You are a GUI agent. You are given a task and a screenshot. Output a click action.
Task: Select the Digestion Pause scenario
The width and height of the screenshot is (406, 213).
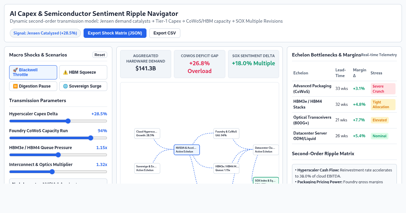[33, 86]
